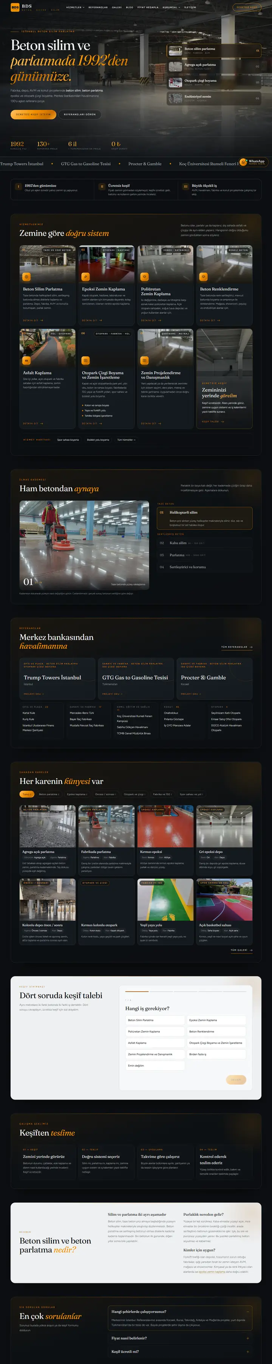
Task: Choose Asfalt Kaplama form option
Action: (x=155, y=1043)
